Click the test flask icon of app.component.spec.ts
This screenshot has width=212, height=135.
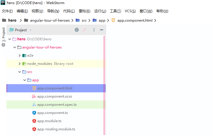(34, 105)
